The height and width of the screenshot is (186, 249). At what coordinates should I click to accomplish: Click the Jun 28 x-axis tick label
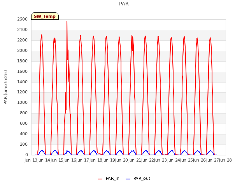(226, 160)
